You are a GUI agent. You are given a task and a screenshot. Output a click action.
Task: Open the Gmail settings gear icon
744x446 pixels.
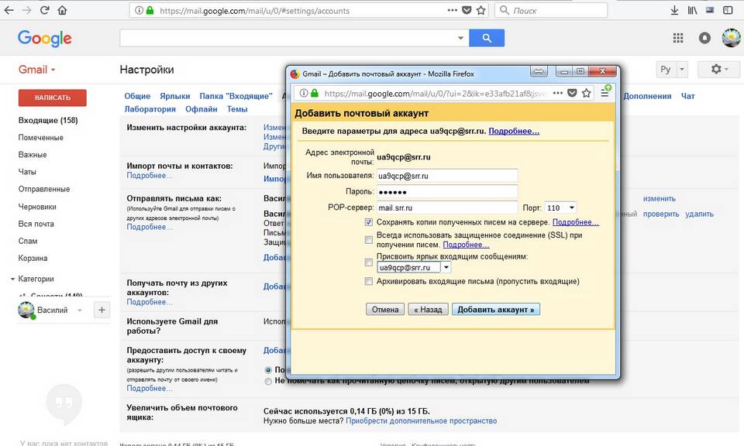(720, 70)
